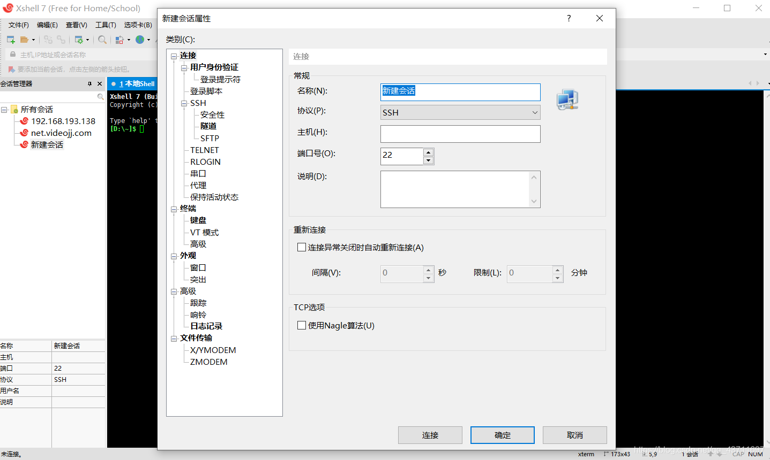Open the 文件(F) menu in Xshell

(19, 25)
